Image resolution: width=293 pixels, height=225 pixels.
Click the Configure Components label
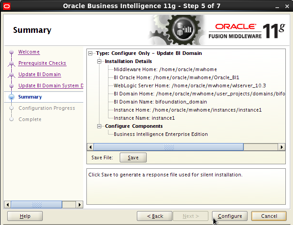[x=134, y=126]
